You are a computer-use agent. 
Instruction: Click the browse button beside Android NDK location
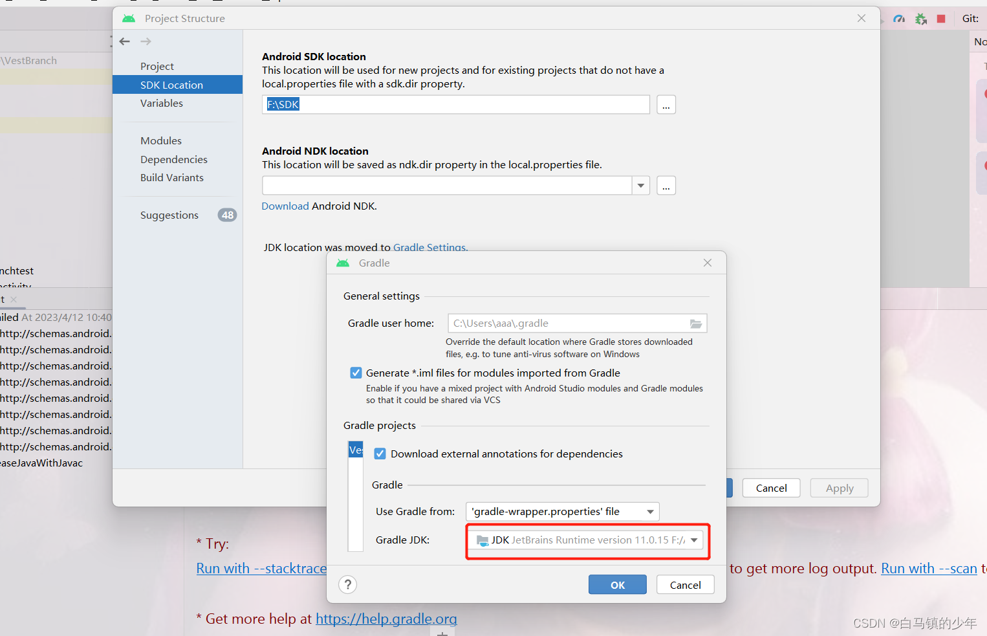click(666, 186)
